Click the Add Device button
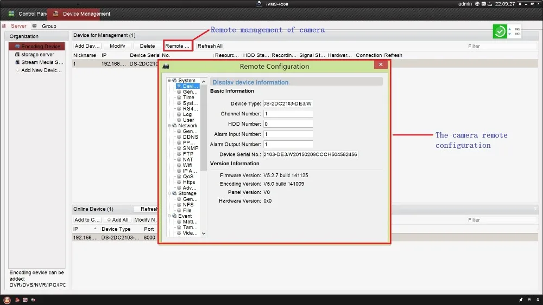The height and width of the screenshot is (305, 543). 87,46
